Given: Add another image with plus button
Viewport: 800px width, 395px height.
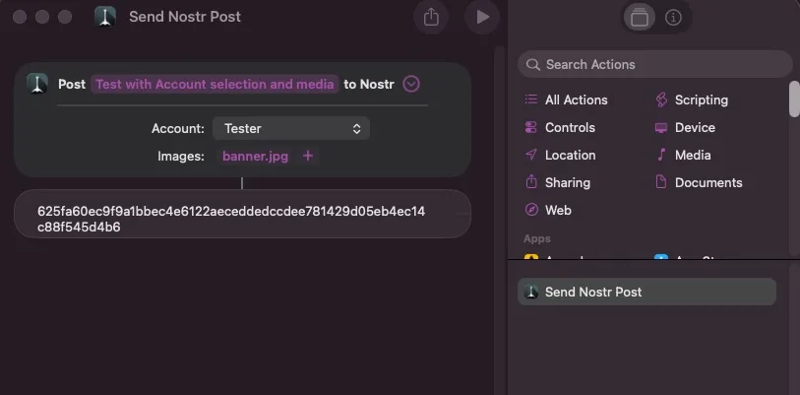Looking at the screenshot, I should 308,156.
